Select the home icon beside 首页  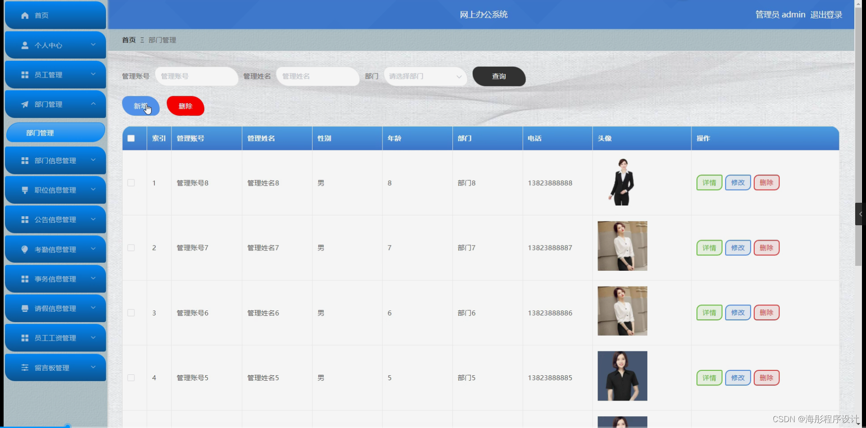24,15
